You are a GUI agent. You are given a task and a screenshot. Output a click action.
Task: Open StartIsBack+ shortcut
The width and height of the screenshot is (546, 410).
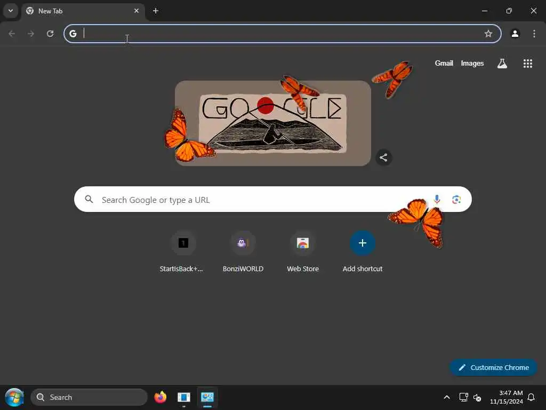(183, 251)
